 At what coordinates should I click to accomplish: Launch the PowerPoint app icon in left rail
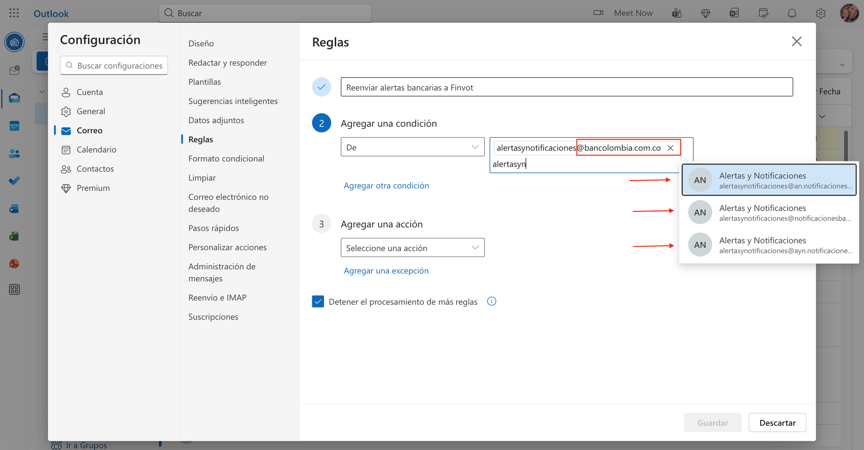click(14, 264)
